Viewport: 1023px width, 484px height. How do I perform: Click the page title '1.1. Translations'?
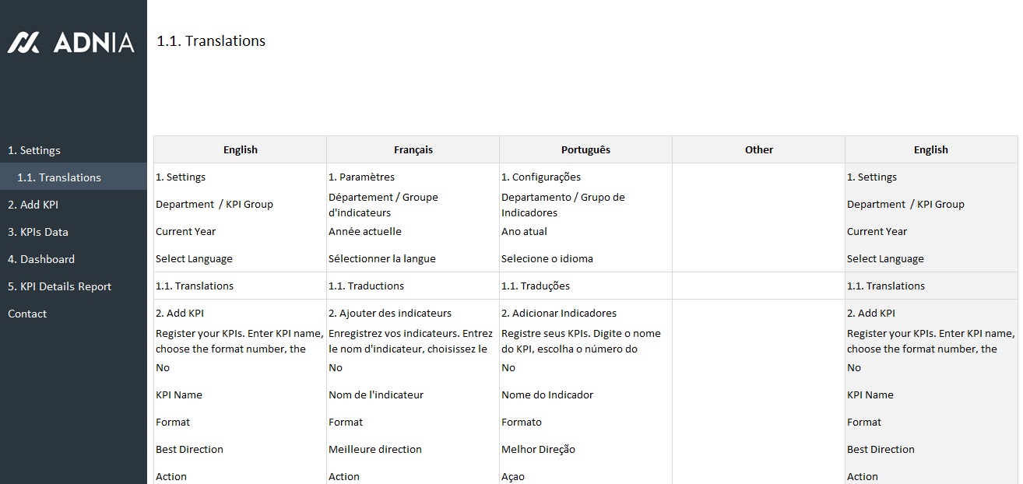tap(211, 41)
